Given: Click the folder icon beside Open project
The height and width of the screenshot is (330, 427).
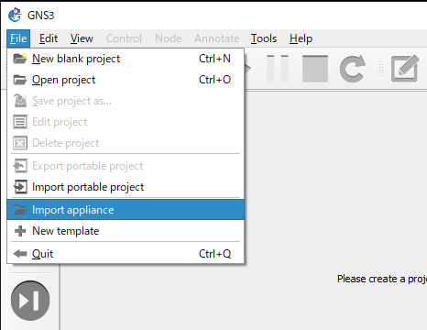Looking at the screenshot, I should (20, 80).
